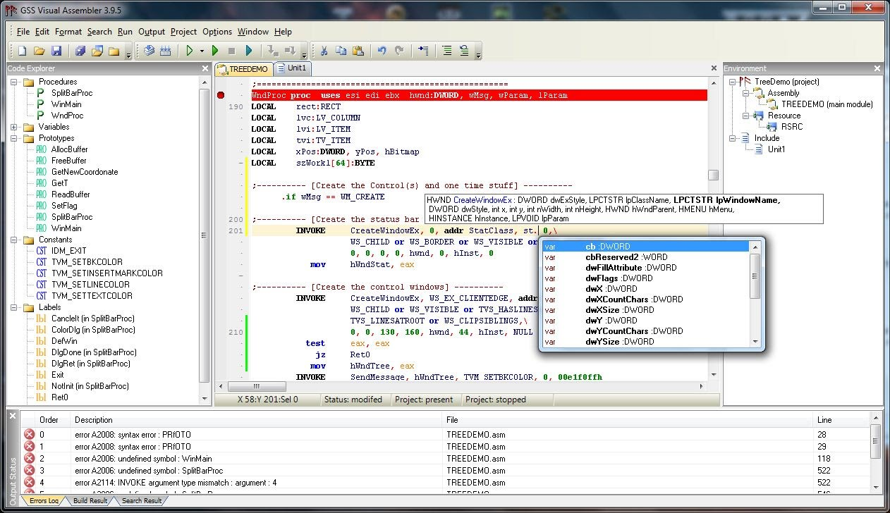Open the Project menu
This screenshot has height=513, width=890.
tap(183, 32)
